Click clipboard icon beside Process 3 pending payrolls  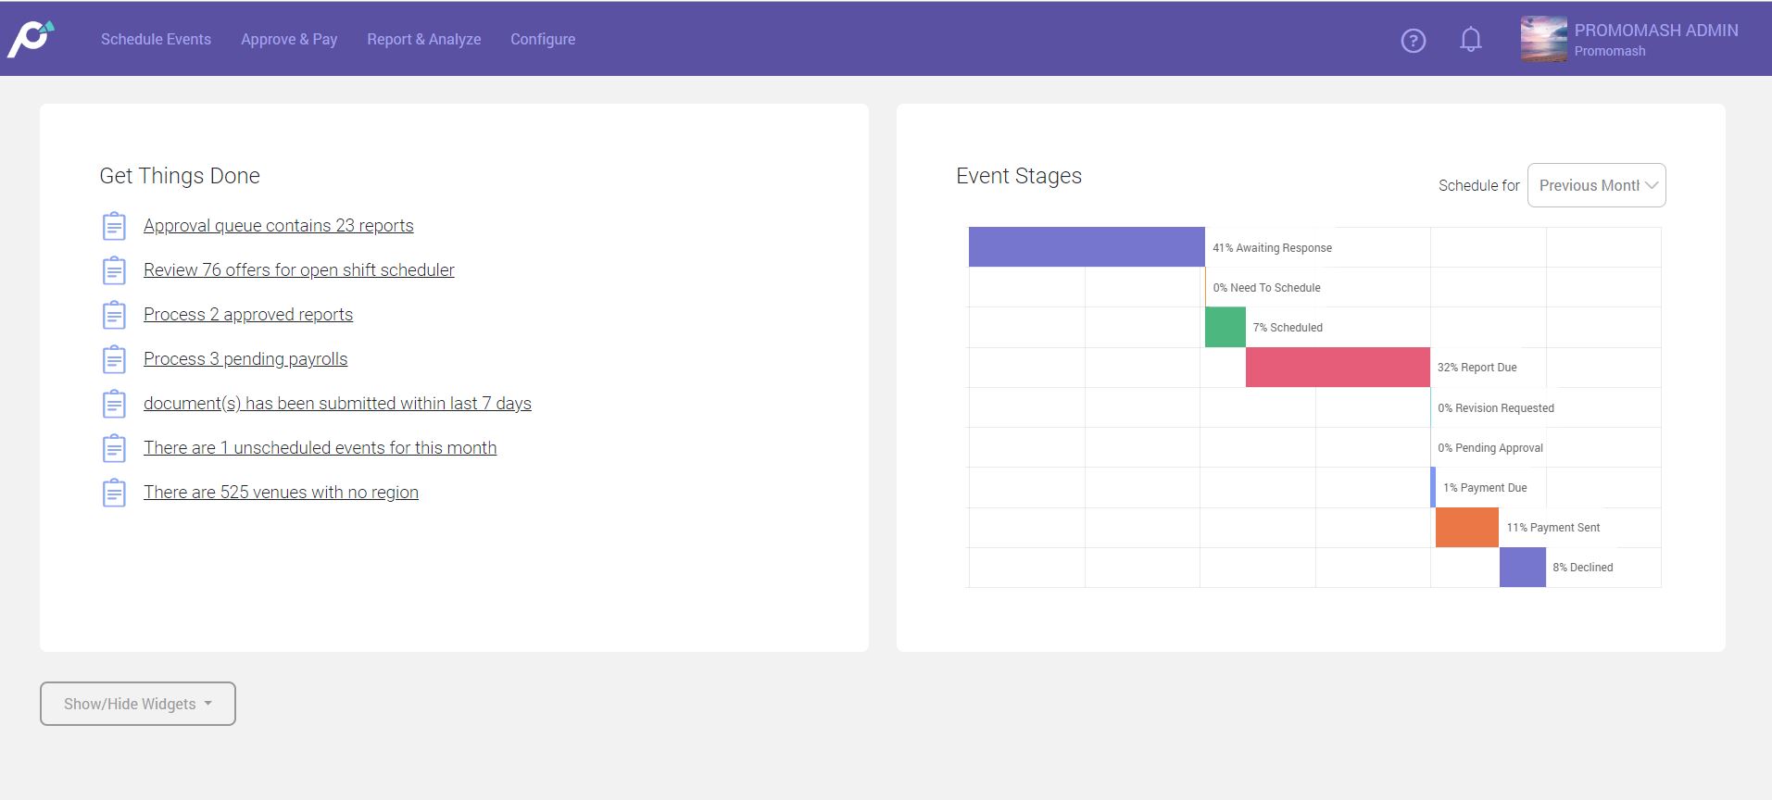point(114,359)
